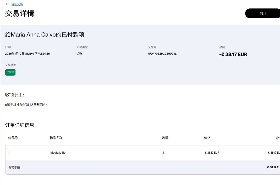Click the 物品号 column header
The image size is (280, 185).
point(13,138)
